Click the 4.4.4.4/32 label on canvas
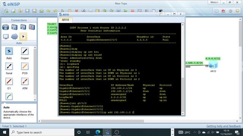 (x=213, y=59)
